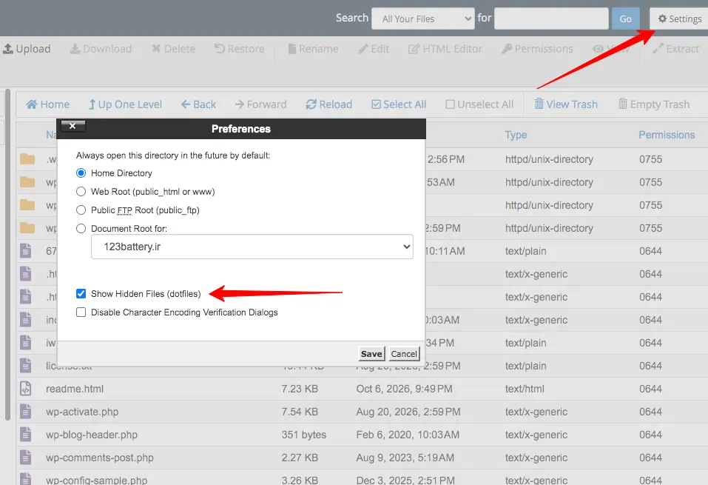Open the 123battery.ir domain dropdown
The image size is (708, 485).
(252, 247)
